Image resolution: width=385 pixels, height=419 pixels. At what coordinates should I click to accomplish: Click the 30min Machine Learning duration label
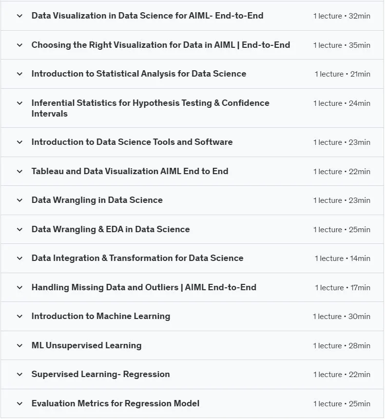click(359, 317)
